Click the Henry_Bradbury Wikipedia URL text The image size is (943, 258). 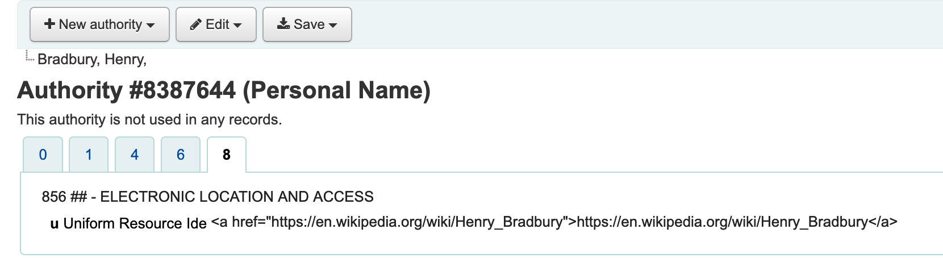click(554, 222)
